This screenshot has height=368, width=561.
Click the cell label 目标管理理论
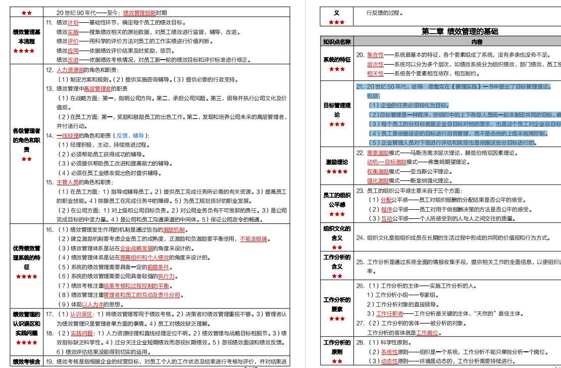coord(337,110)
